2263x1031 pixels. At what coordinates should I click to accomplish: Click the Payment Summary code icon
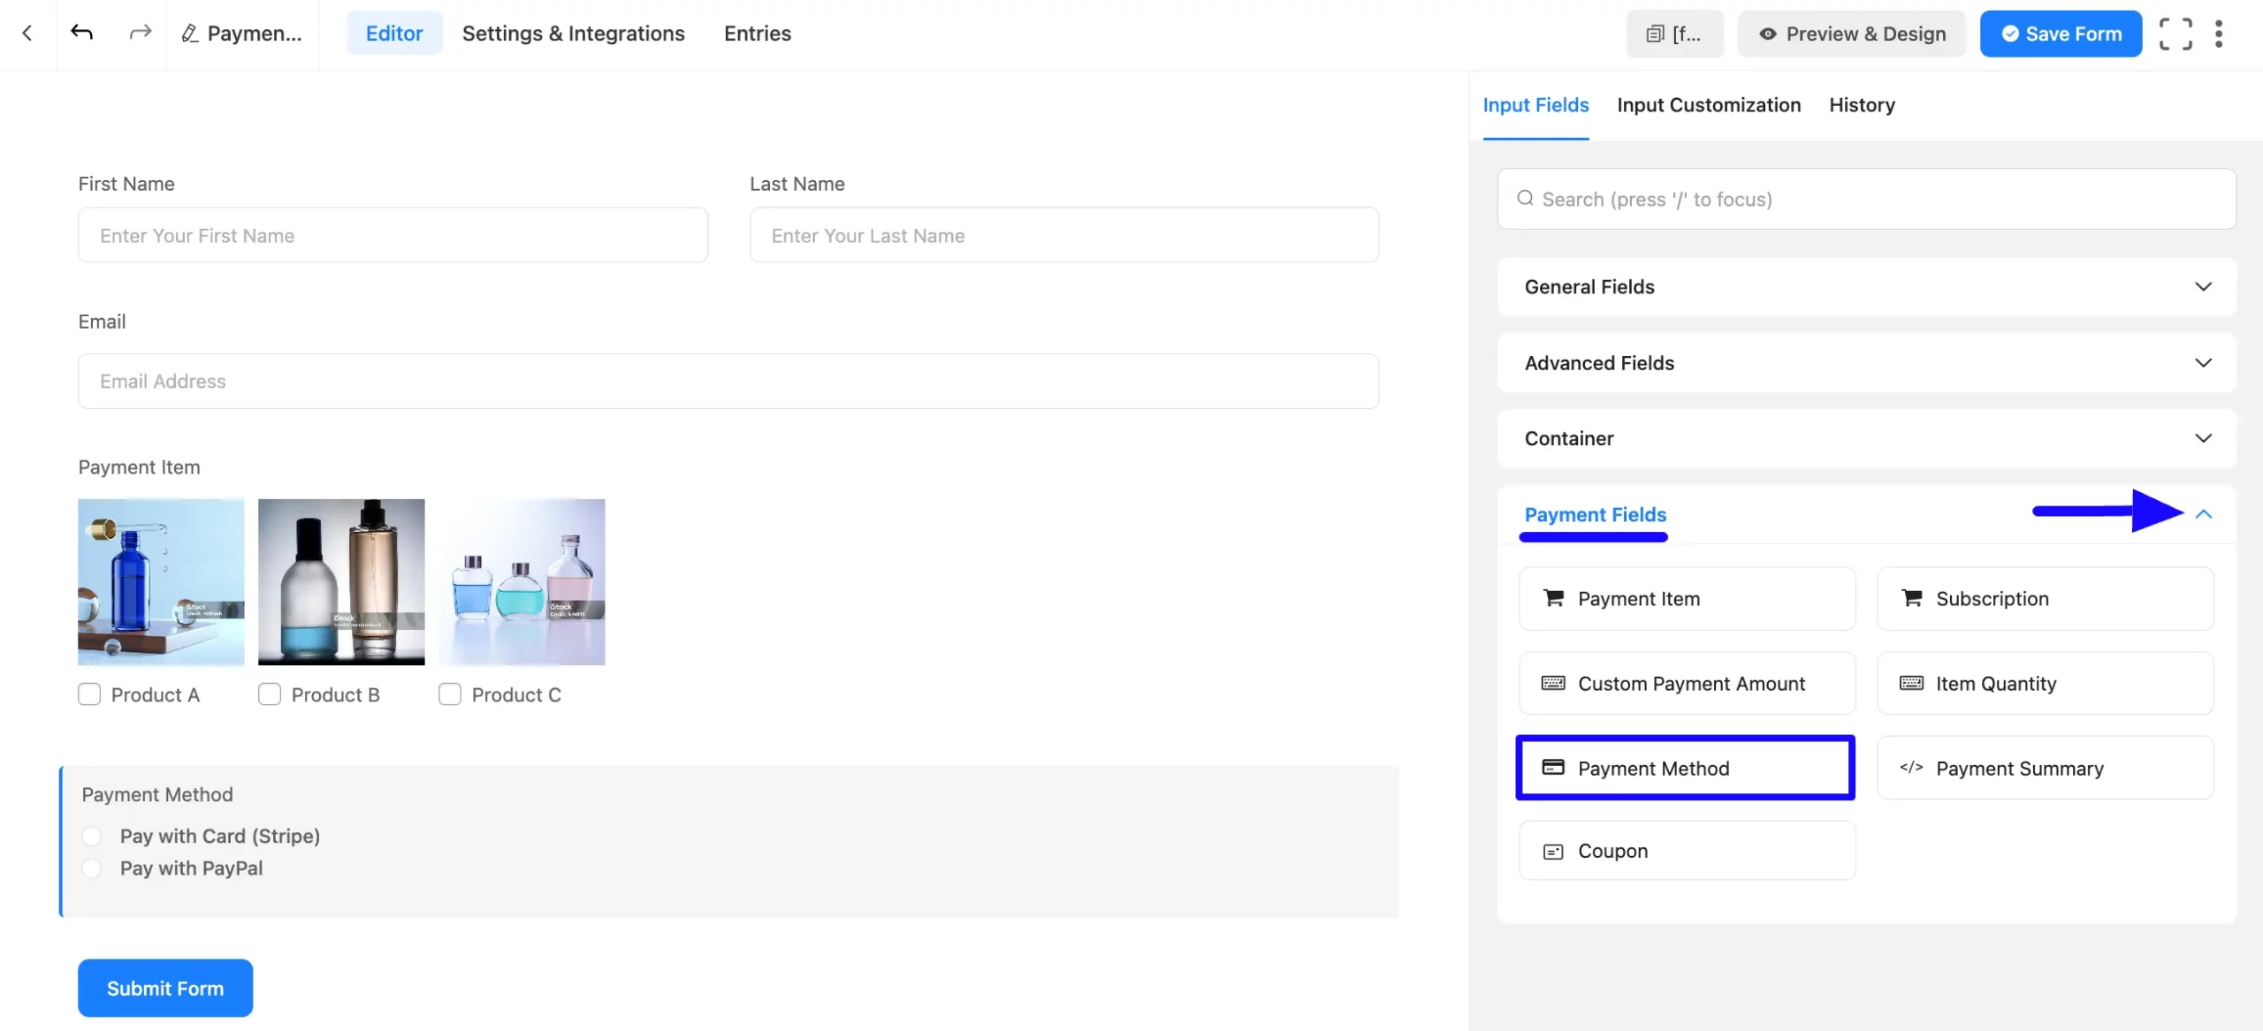[1911, 767]
